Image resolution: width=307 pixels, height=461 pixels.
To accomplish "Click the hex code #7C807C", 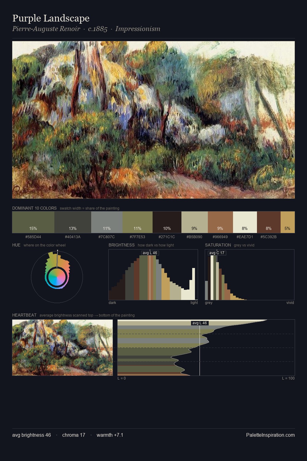I will click(x=107, y=237).
